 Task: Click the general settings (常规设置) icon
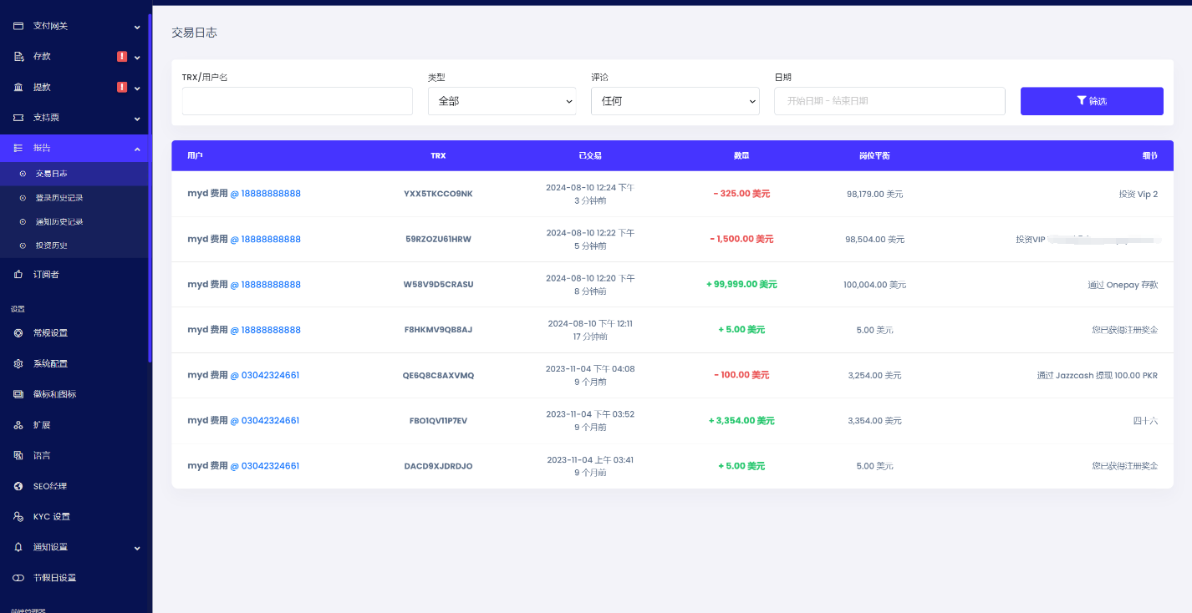(x=18, y=333)
